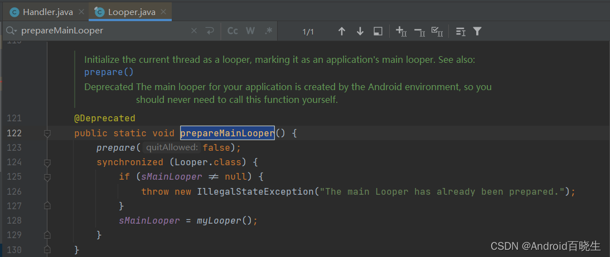
Task: Click IllegalStateException in throw statement
Action: (255, 191)
